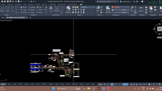The image size is (162, 91).
Task: Click the Match Properties tool
Action: 108,10
